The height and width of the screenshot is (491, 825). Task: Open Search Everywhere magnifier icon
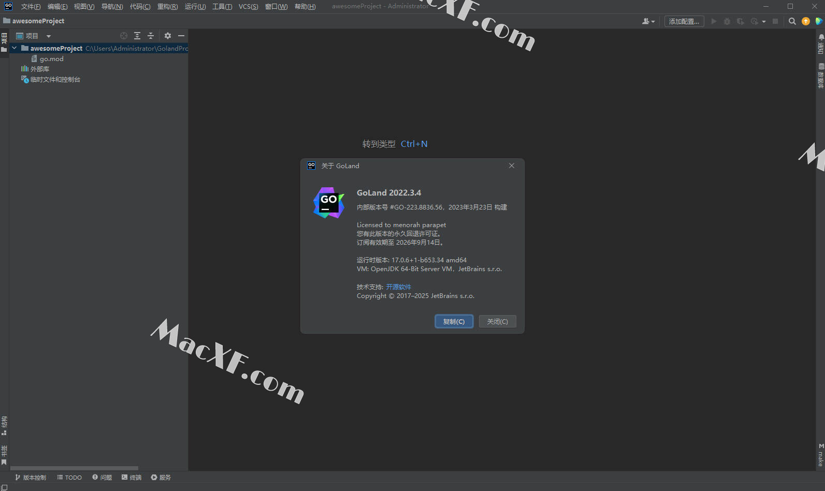click(792, 21)
